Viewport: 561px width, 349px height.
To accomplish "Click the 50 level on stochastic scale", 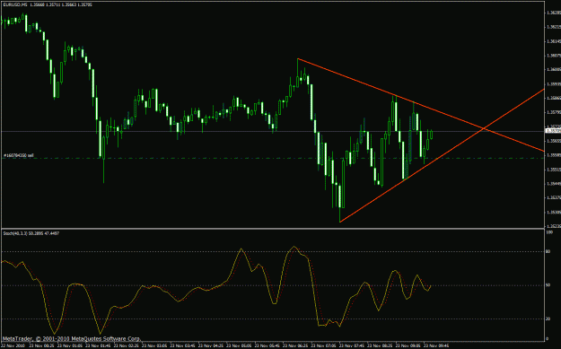I will pos(548,285).
